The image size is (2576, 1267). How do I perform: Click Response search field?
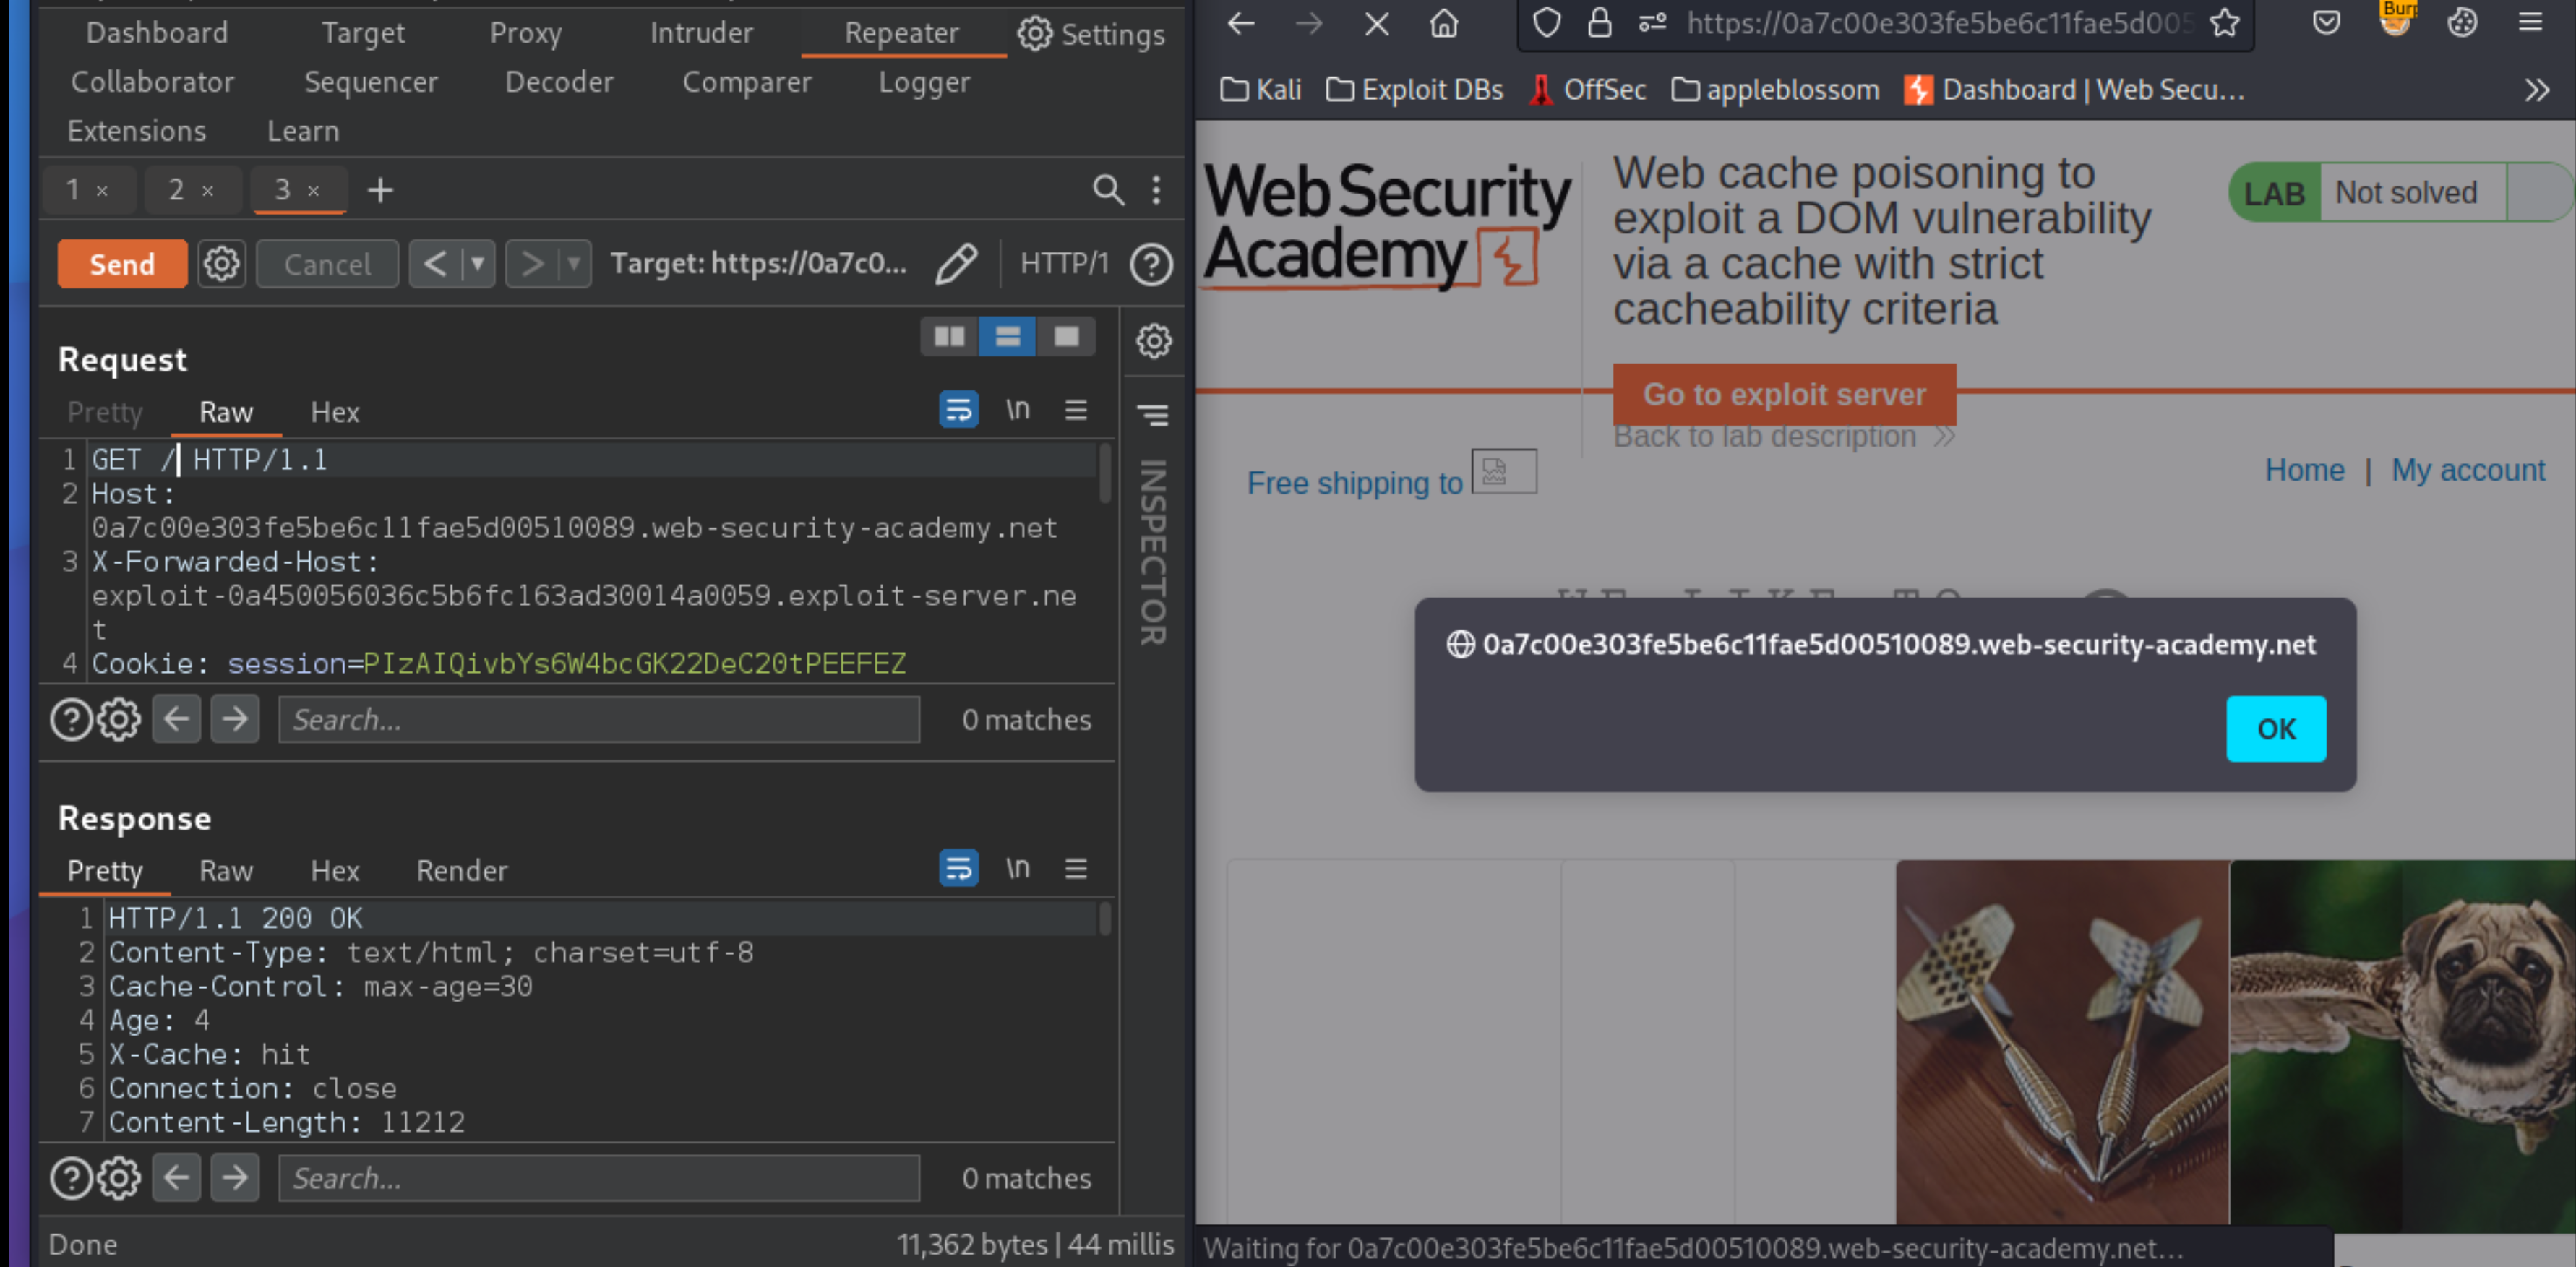point(599,1179)
